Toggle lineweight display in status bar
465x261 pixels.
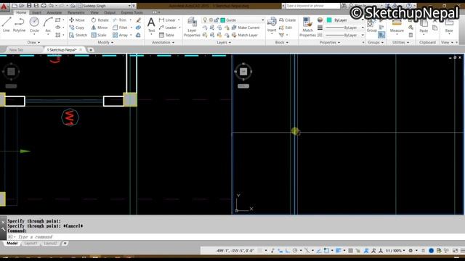click(338, 251)
